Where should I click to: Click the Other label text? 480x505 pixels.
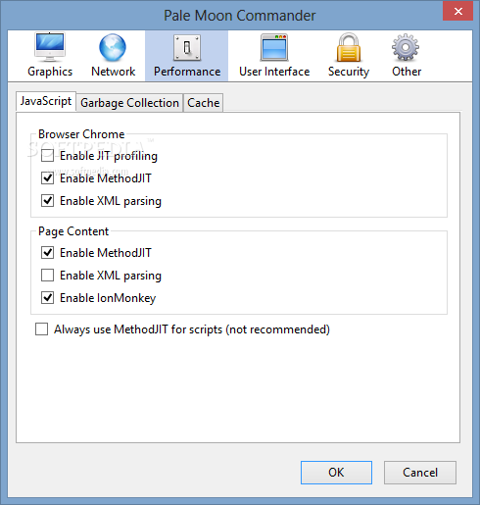pyautogui.click(x=407, y=72)
